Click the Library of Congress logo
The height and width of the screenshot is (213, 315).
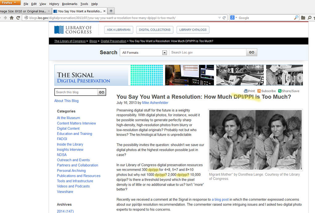[x=73, y=30]
